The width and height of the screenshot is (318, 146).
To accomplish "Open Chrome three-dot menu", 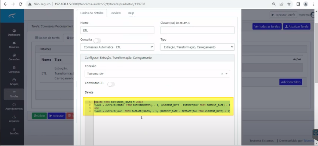I will [x=314, y=4].
